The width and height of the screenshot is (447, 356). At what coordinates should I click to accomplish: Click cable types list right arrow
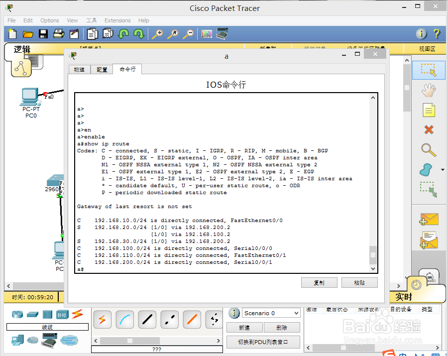tap(218, 341)
